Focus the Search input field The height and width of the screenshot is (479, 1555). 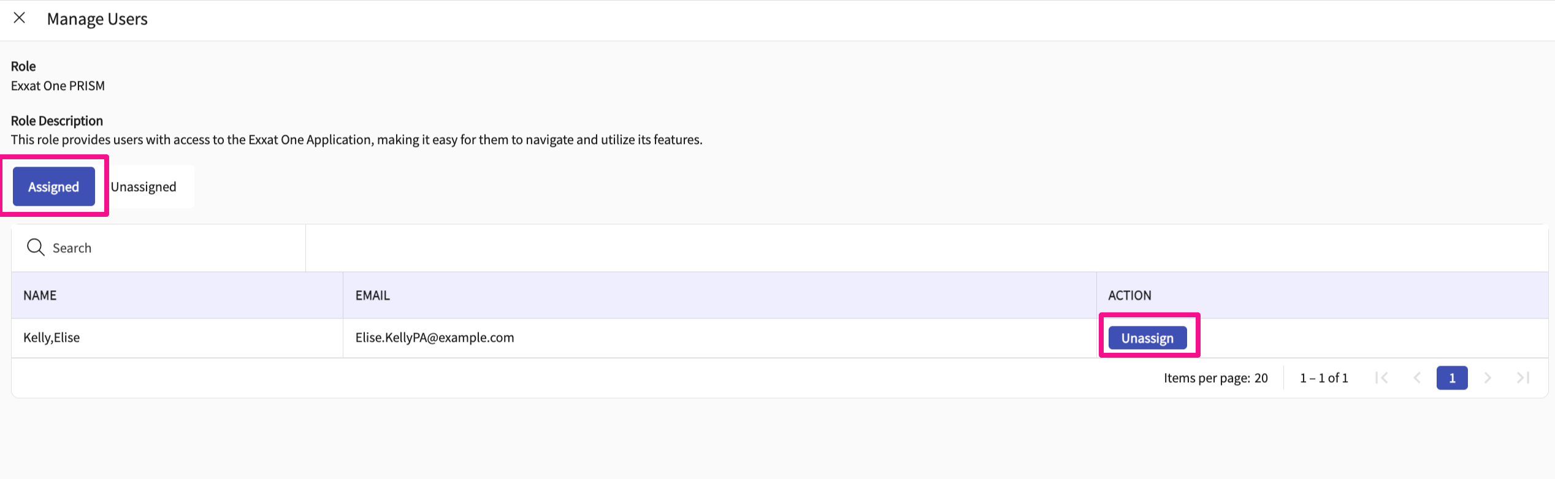pyautogui.click(x=172, y=248)
